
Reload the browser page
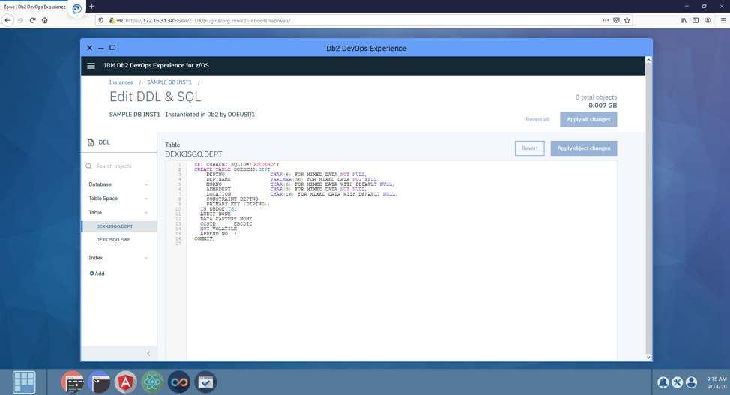(32, 20)
